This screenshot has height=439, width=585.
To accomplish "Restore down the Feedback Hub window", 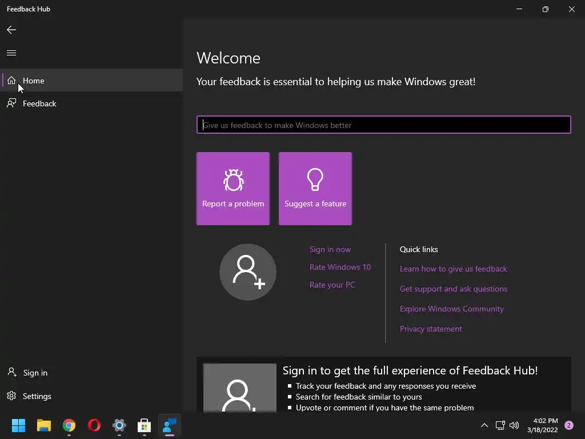I will point(546,9).
